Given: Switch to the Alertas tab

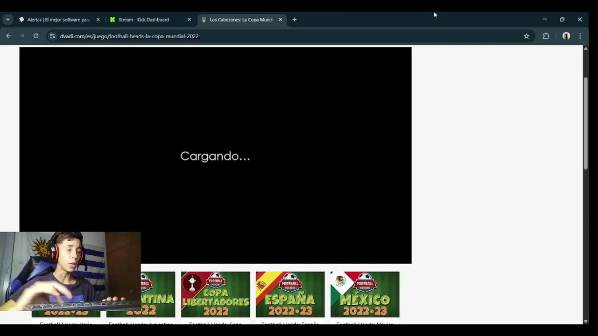Looking at the screenshot, I should tap(58, 20).
